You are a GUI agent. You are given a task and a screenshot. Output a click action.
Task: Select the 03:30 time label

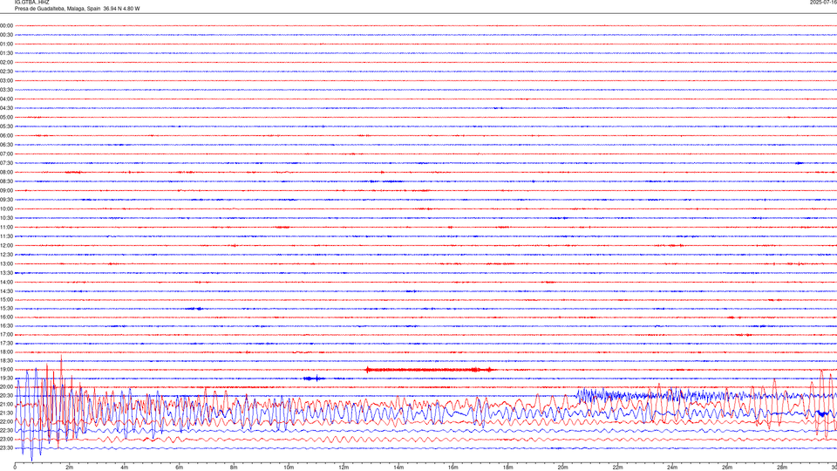point(6,90)
